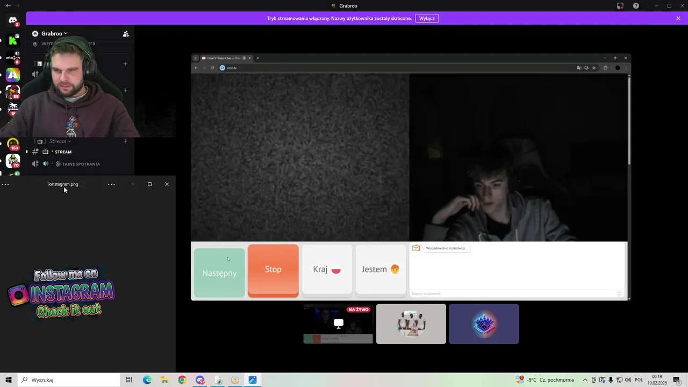
Task: Open Windows notification center
Action: point(677,380)
